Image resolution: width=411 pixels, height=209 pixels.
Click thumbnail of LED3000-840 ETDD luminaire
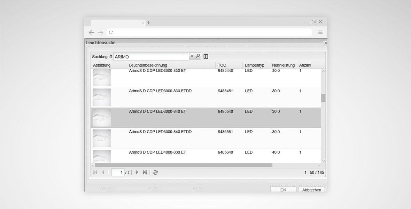(x=102, y=138)
